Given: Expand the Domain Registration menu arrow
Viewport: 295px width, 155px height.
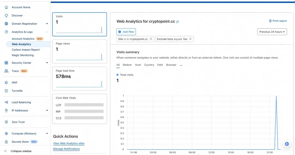Looking at the screenshot, I should pos(47,24).
